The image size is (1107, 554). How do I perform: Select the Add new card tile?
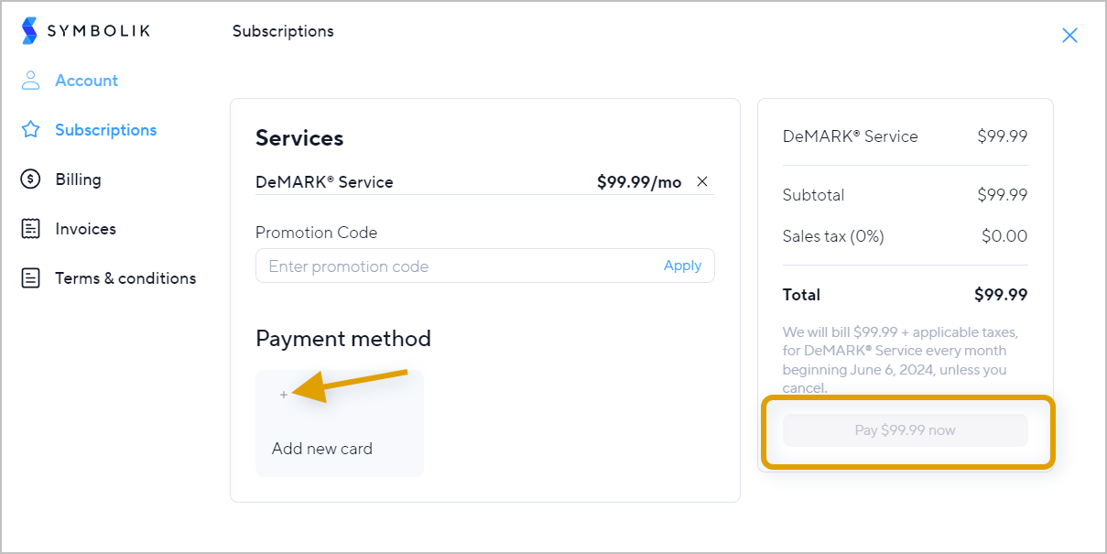(x=340, y=423)
